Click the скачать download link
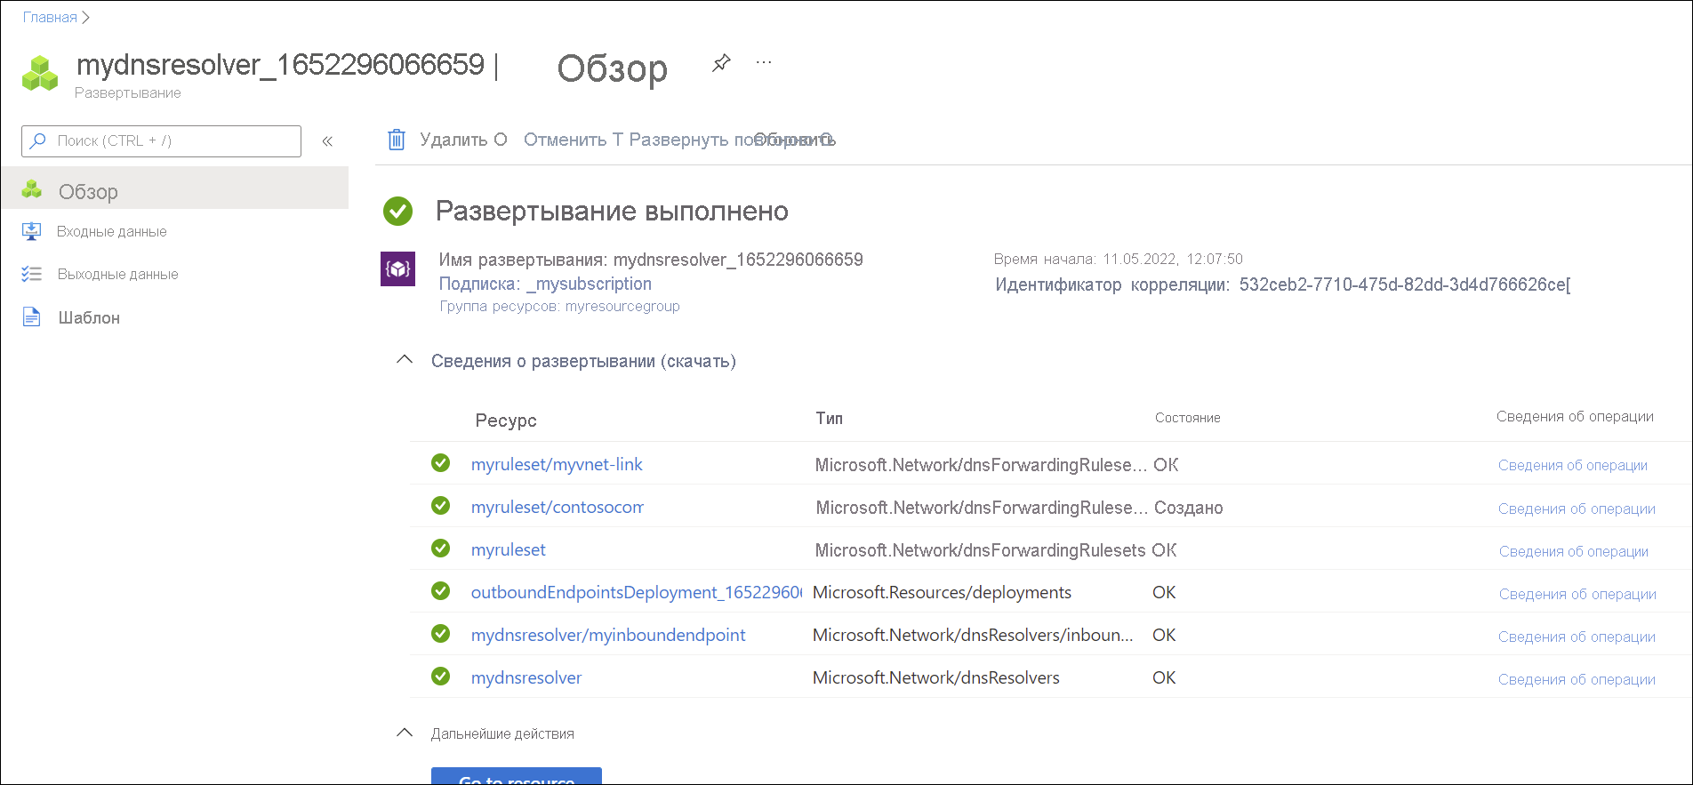The image size is (1693, 785). pyautogui.click(x=698, y=361)
